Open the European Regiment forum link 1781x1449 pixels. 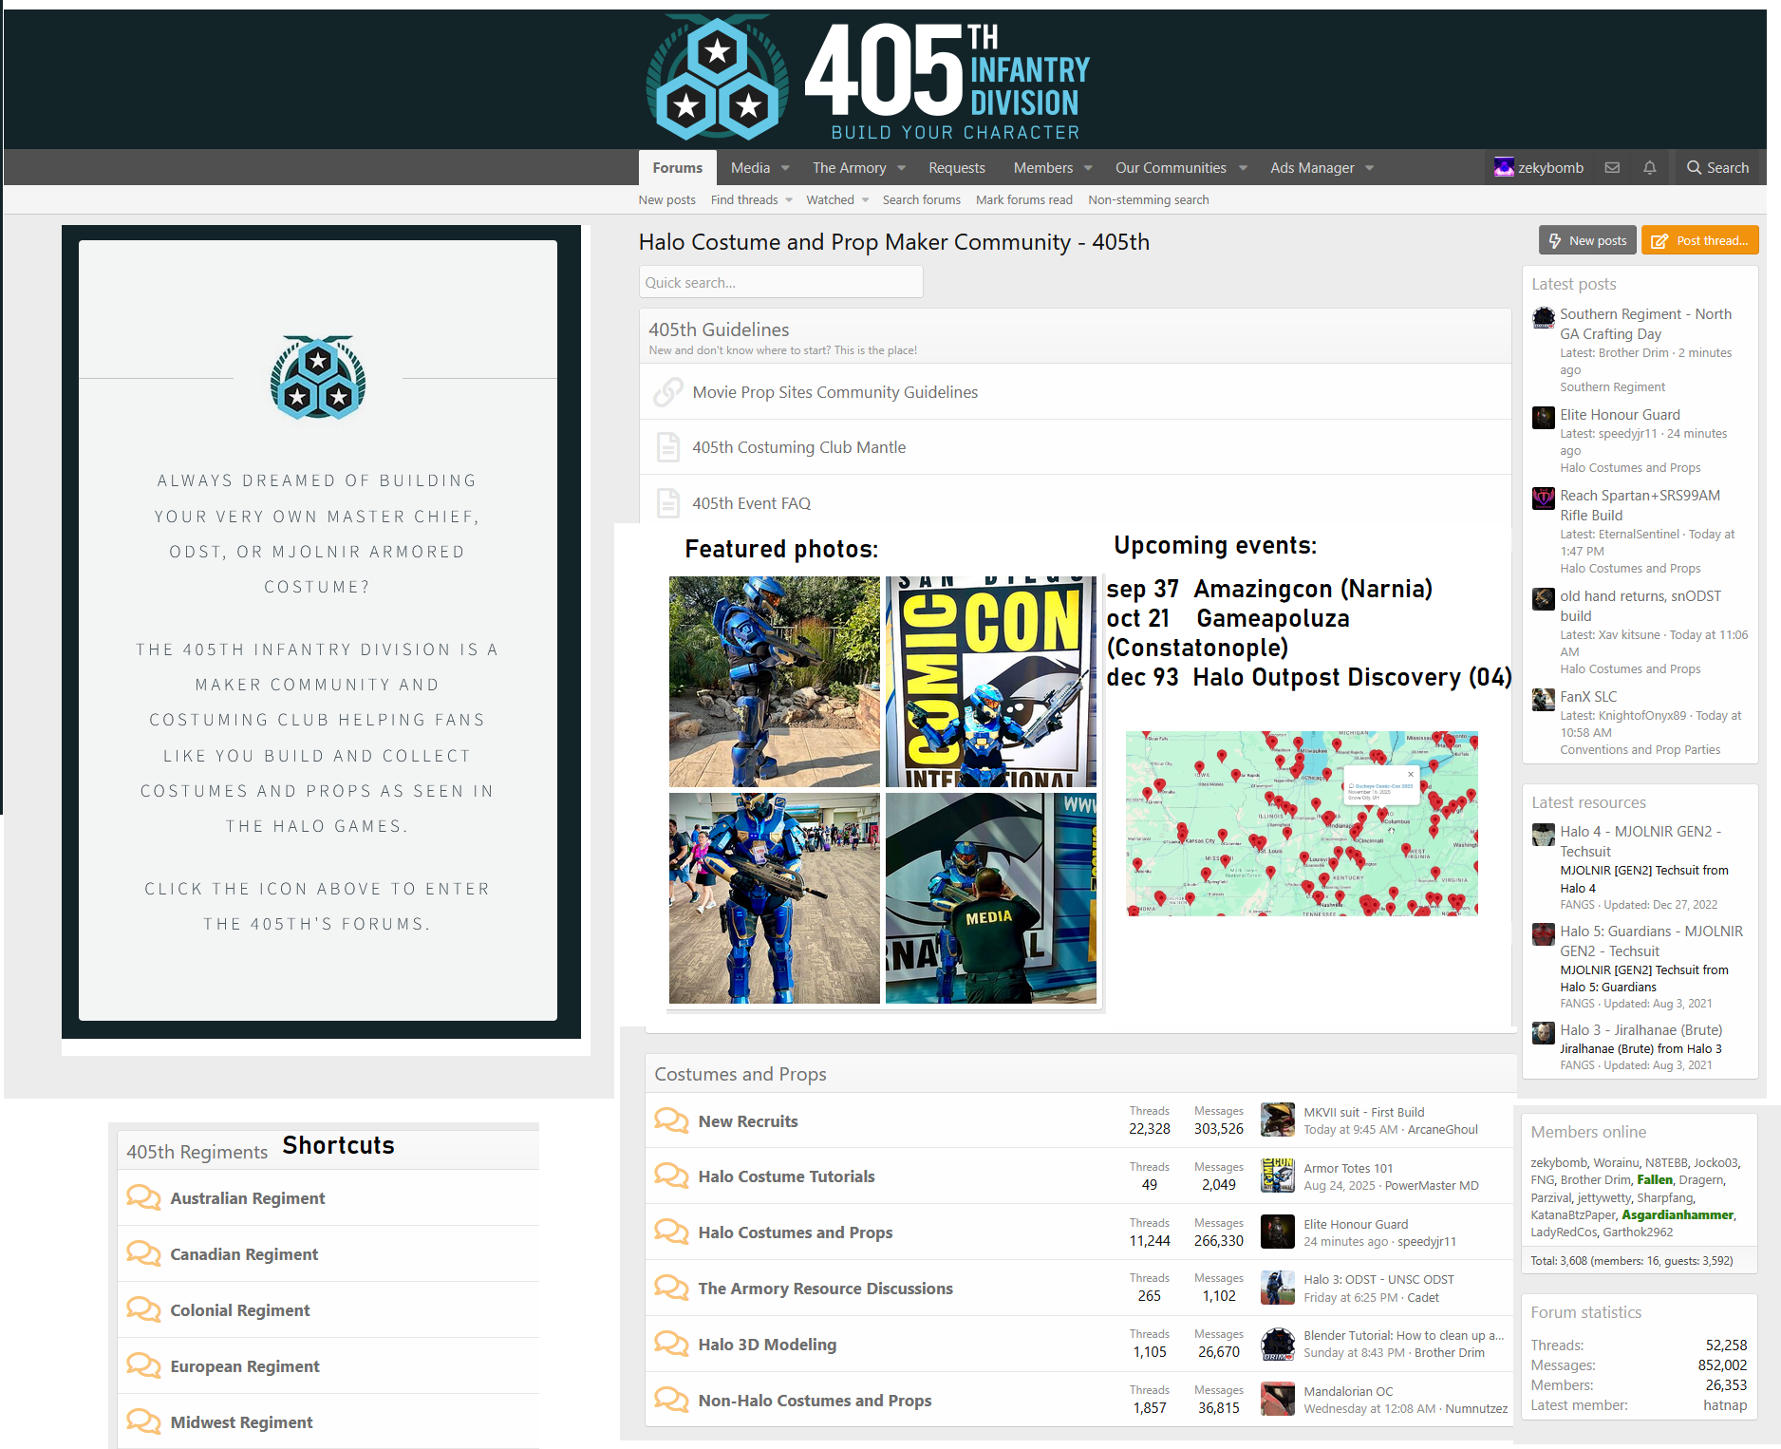245,1366
